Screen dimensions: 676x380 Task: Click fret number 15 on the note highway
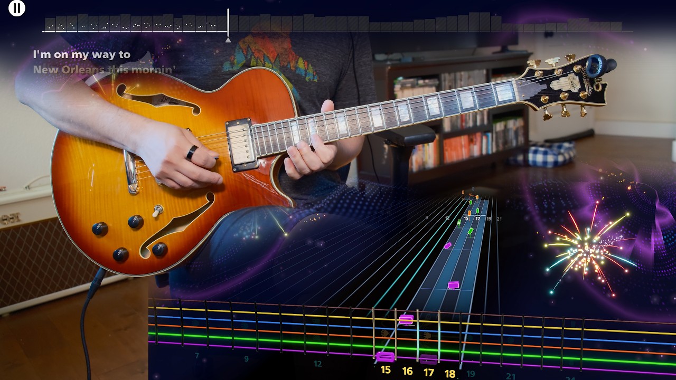pos(386,370)
